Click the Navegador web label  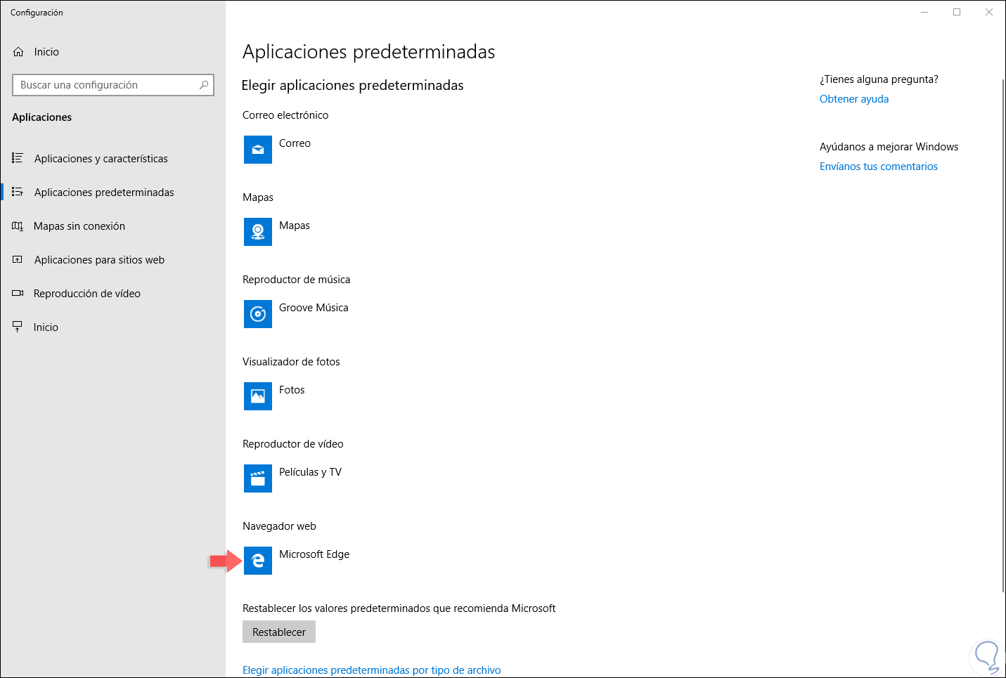coord(279,526)
